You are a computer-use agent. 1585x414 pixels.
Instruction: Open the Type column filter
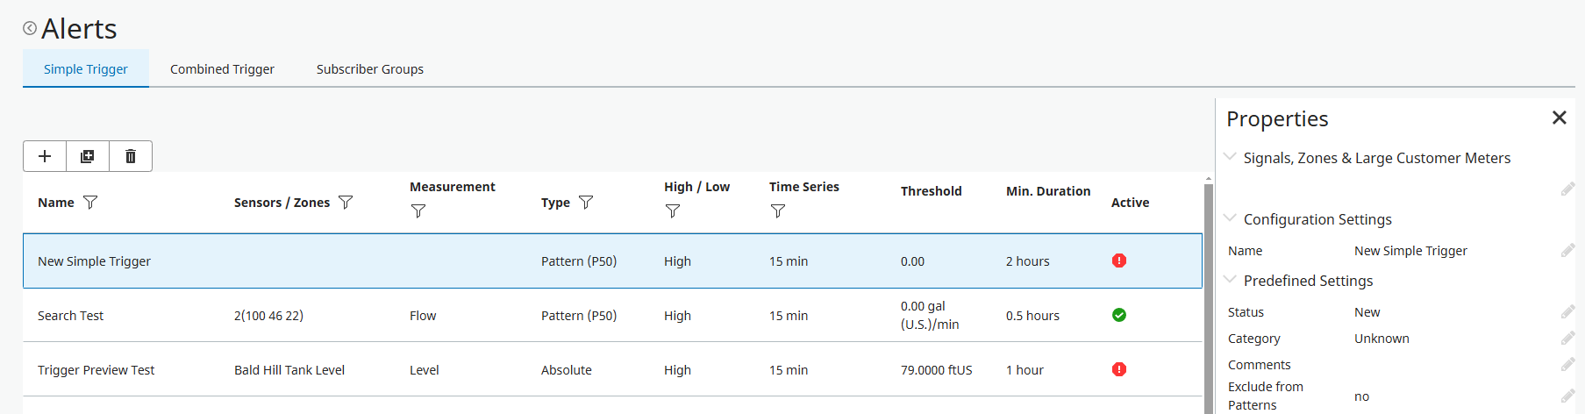coord(586,203)
